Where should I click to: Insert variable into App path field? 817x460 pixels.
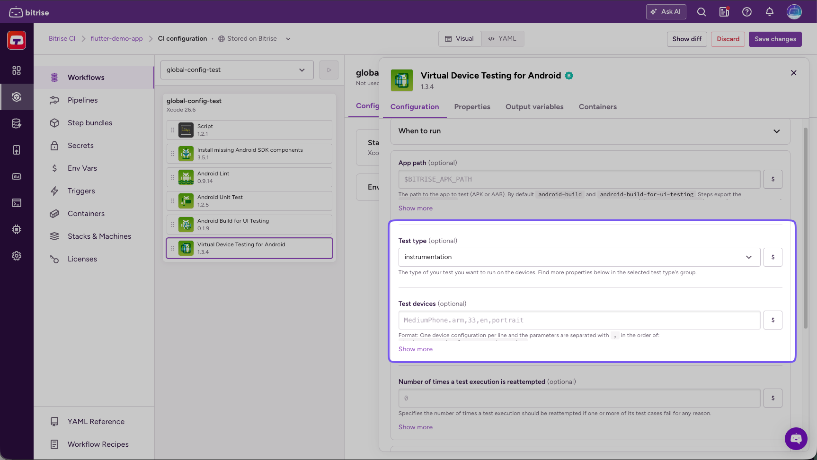(773, 179)
